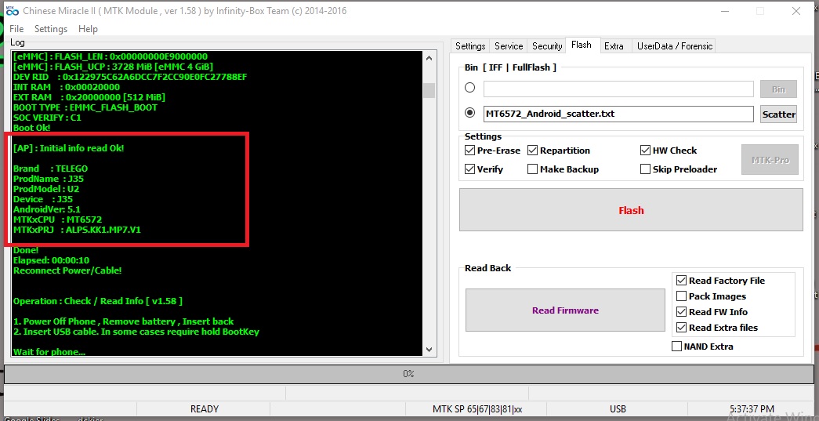This screenshot has width=819, height=421.
Task: Click the 'AndroidVer: 5.1' log line
Action: [47, 209]
